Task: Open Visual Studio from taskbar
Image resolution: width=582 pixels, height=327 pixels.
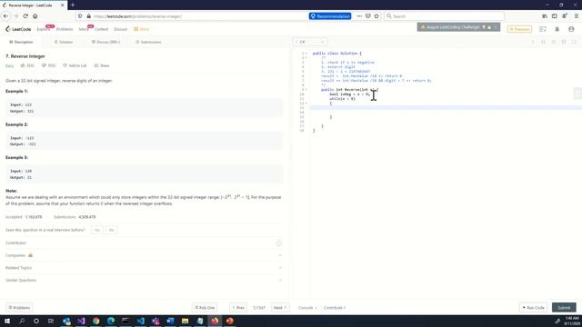Action: [x=81, y=321]
